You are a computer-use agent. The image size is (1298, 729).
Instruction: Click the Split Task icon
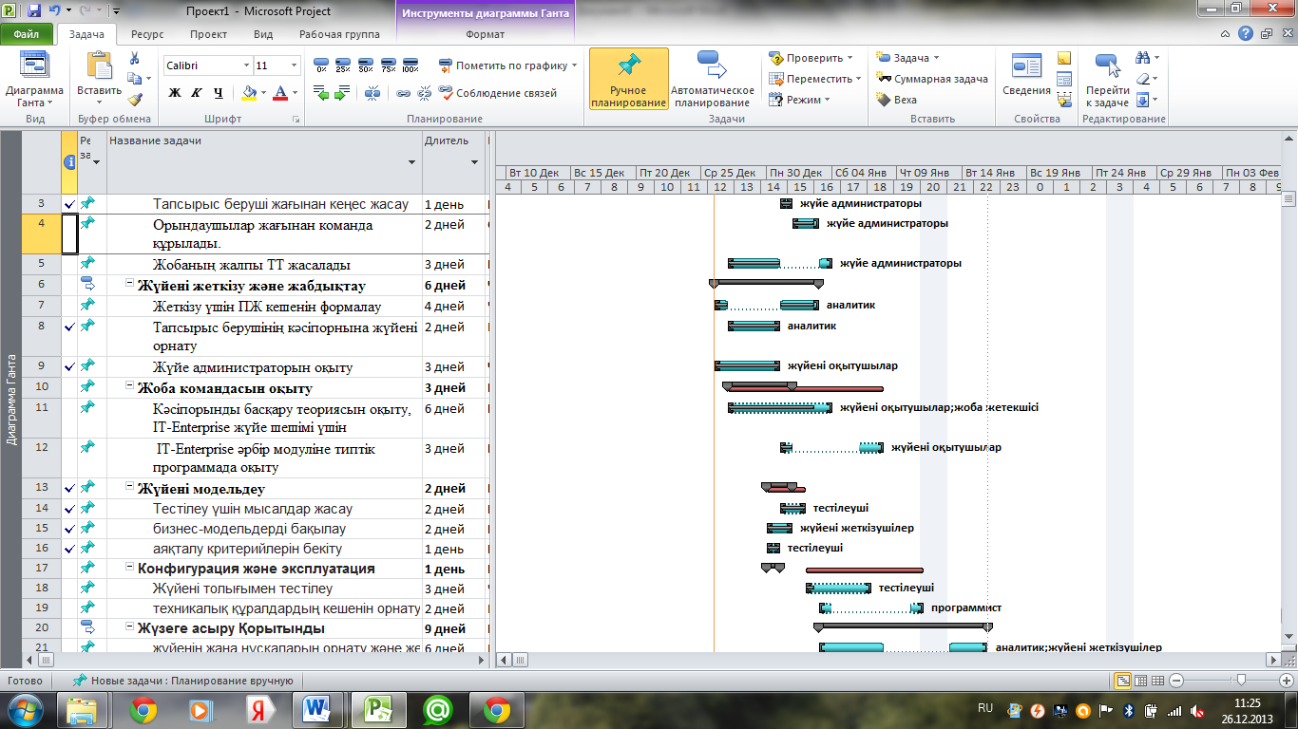click(372, 93)
